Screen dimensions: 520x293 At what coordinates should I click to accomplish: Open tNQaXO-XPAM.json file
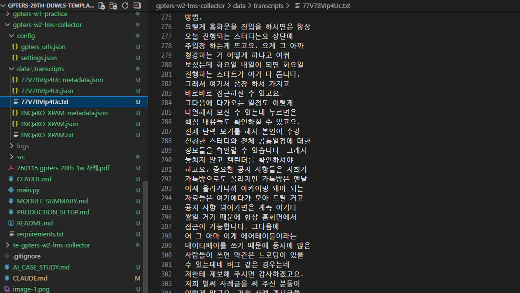pyautogui.click(x=50, y=124)
